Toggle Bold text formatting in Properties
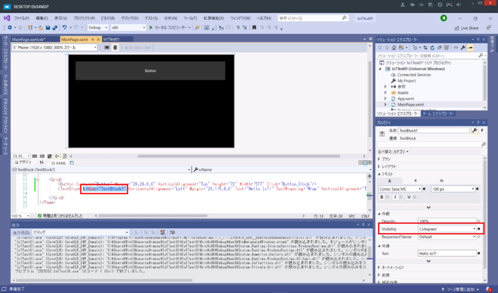Screen dimensions: 498x293 [382, 197]
